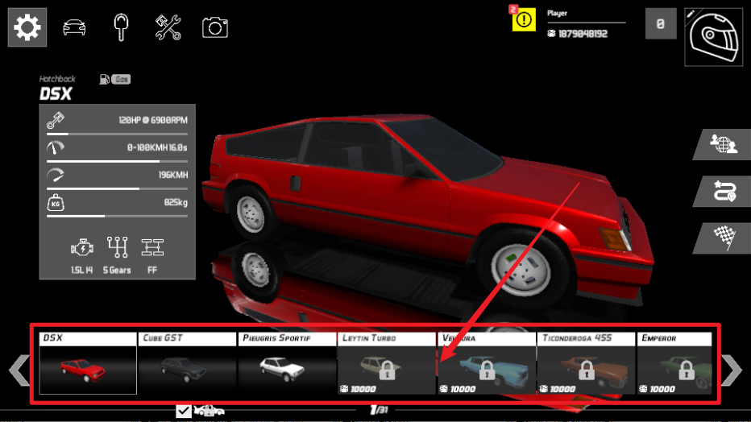Open the car garage tab
This screenshot has height=422, width=751.
point(74,27)
